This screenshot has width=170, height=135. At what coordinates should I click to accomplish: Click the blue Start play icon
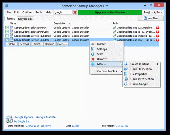coord(93,54)
